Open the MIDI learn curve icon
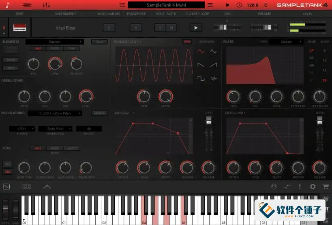The width and height of the screenshot is (332, 225). point(287,186)
